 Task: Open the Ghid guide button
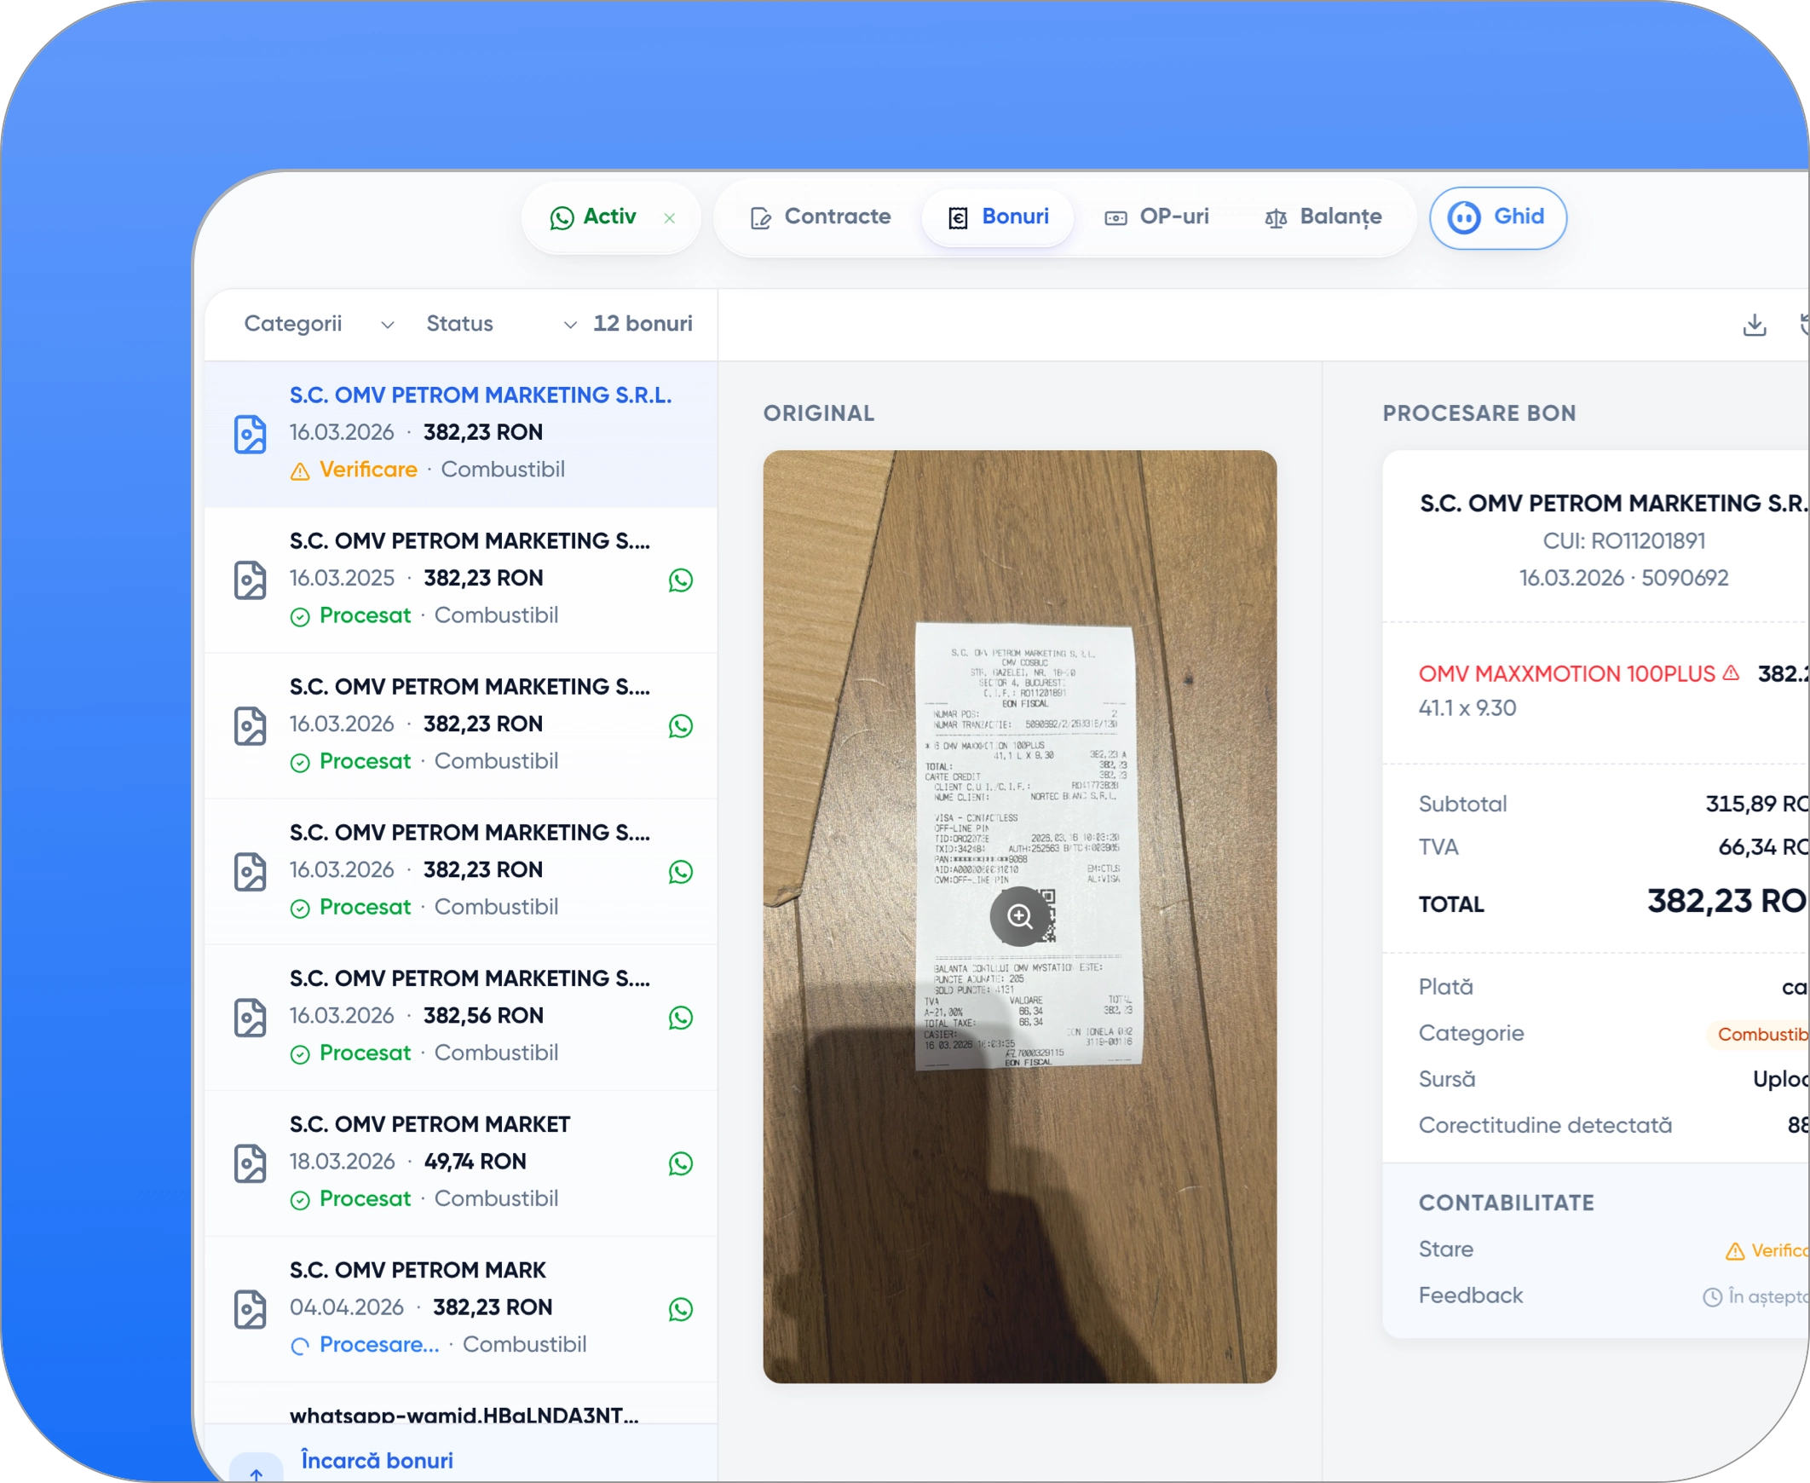[1498, 218]
